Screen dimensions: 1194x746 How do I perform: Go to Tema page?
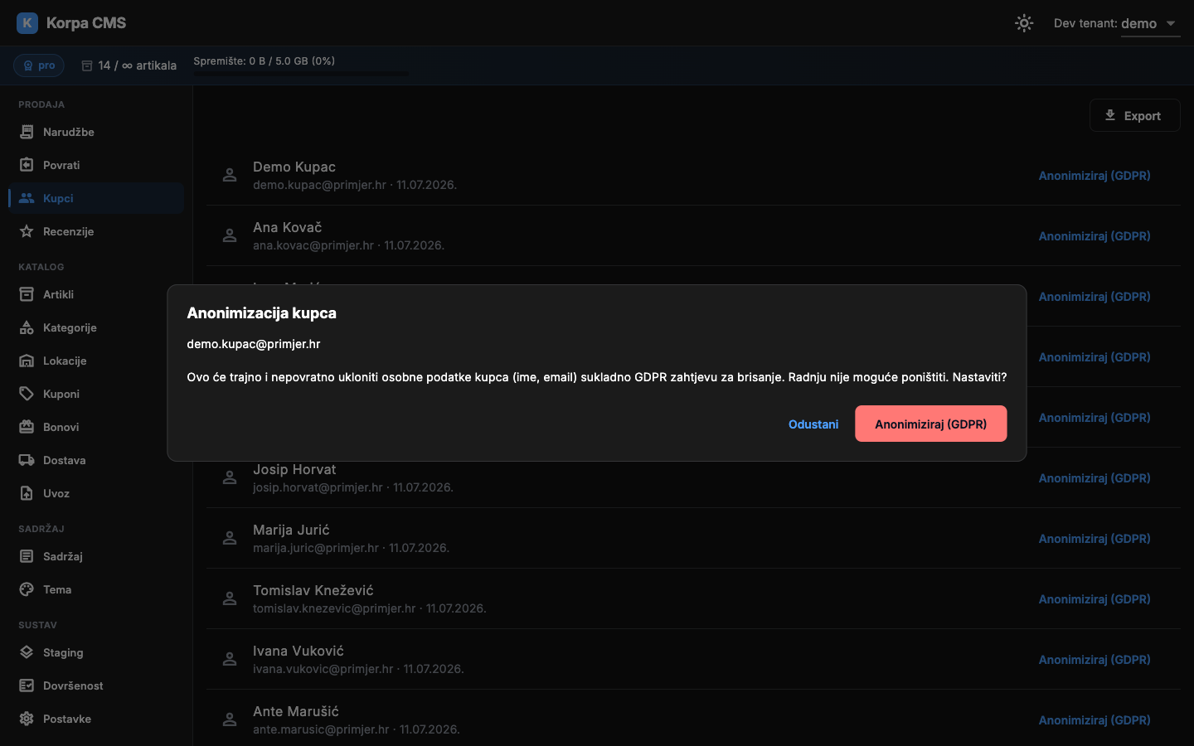(x=96, y=589)
